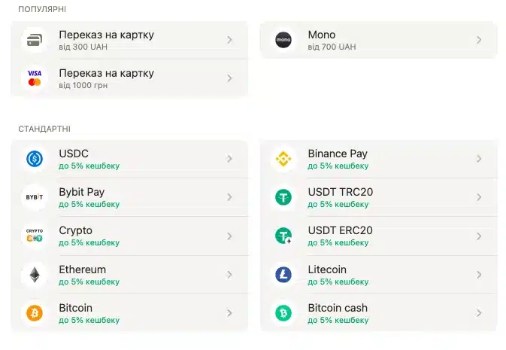
Task: Click the USDC coin icon
Action: click(x=35, y=159)
